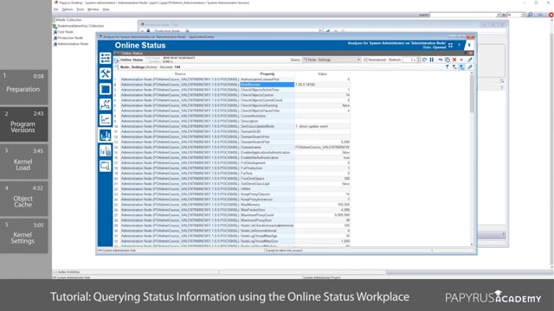
Task: Select Administration Node in the tree
Action: click(73, 44)
